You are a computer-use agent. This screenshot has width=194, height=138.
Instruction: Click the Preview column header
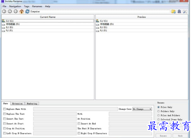[142, 17]
